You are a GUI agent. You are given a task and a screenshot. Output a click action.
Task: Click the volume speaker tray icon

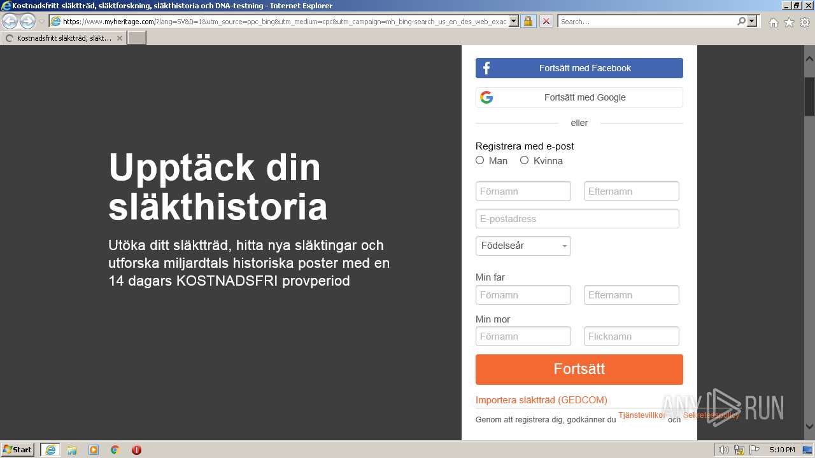[x=724, y=450]
